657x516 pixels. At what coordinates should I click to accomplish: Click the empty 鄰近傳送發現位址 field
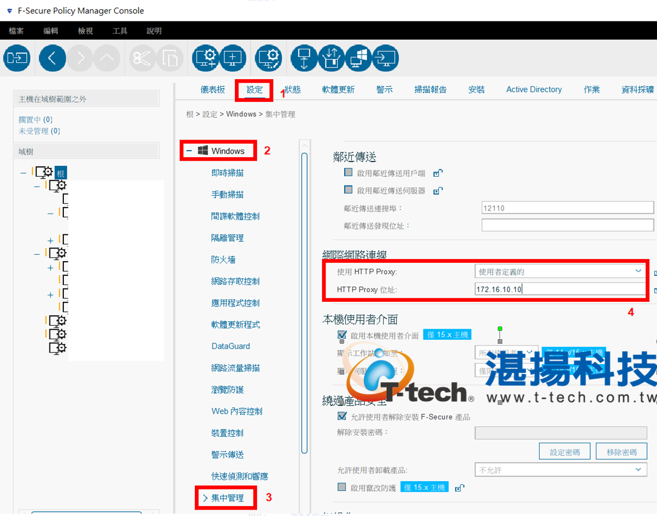(x=567, y=226)
